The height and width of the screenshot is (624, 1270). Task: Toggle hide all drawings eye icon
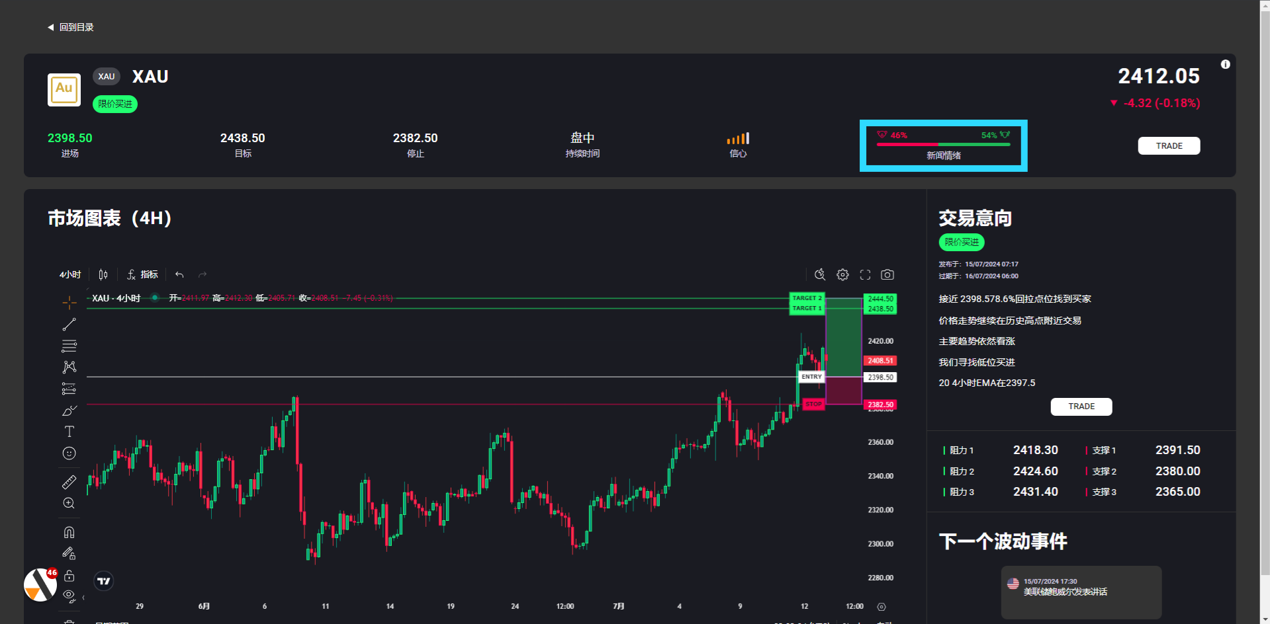point(69,596)
